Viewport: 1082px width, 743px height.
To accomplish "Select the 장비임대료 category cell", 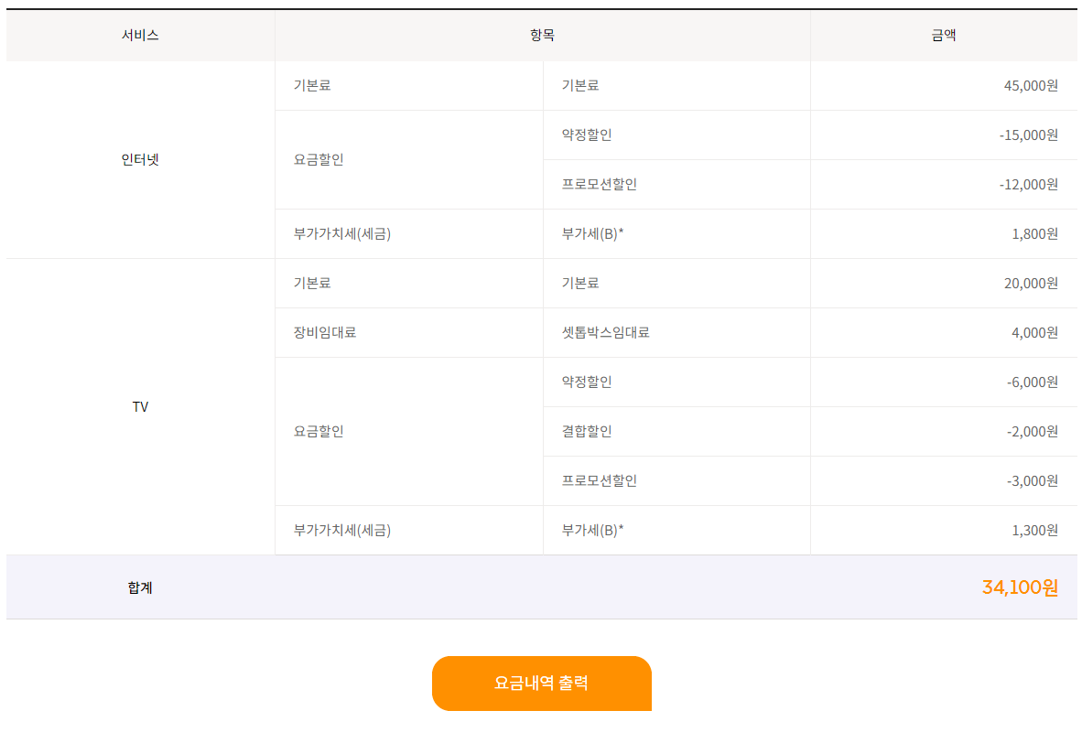I will (325, 332).
